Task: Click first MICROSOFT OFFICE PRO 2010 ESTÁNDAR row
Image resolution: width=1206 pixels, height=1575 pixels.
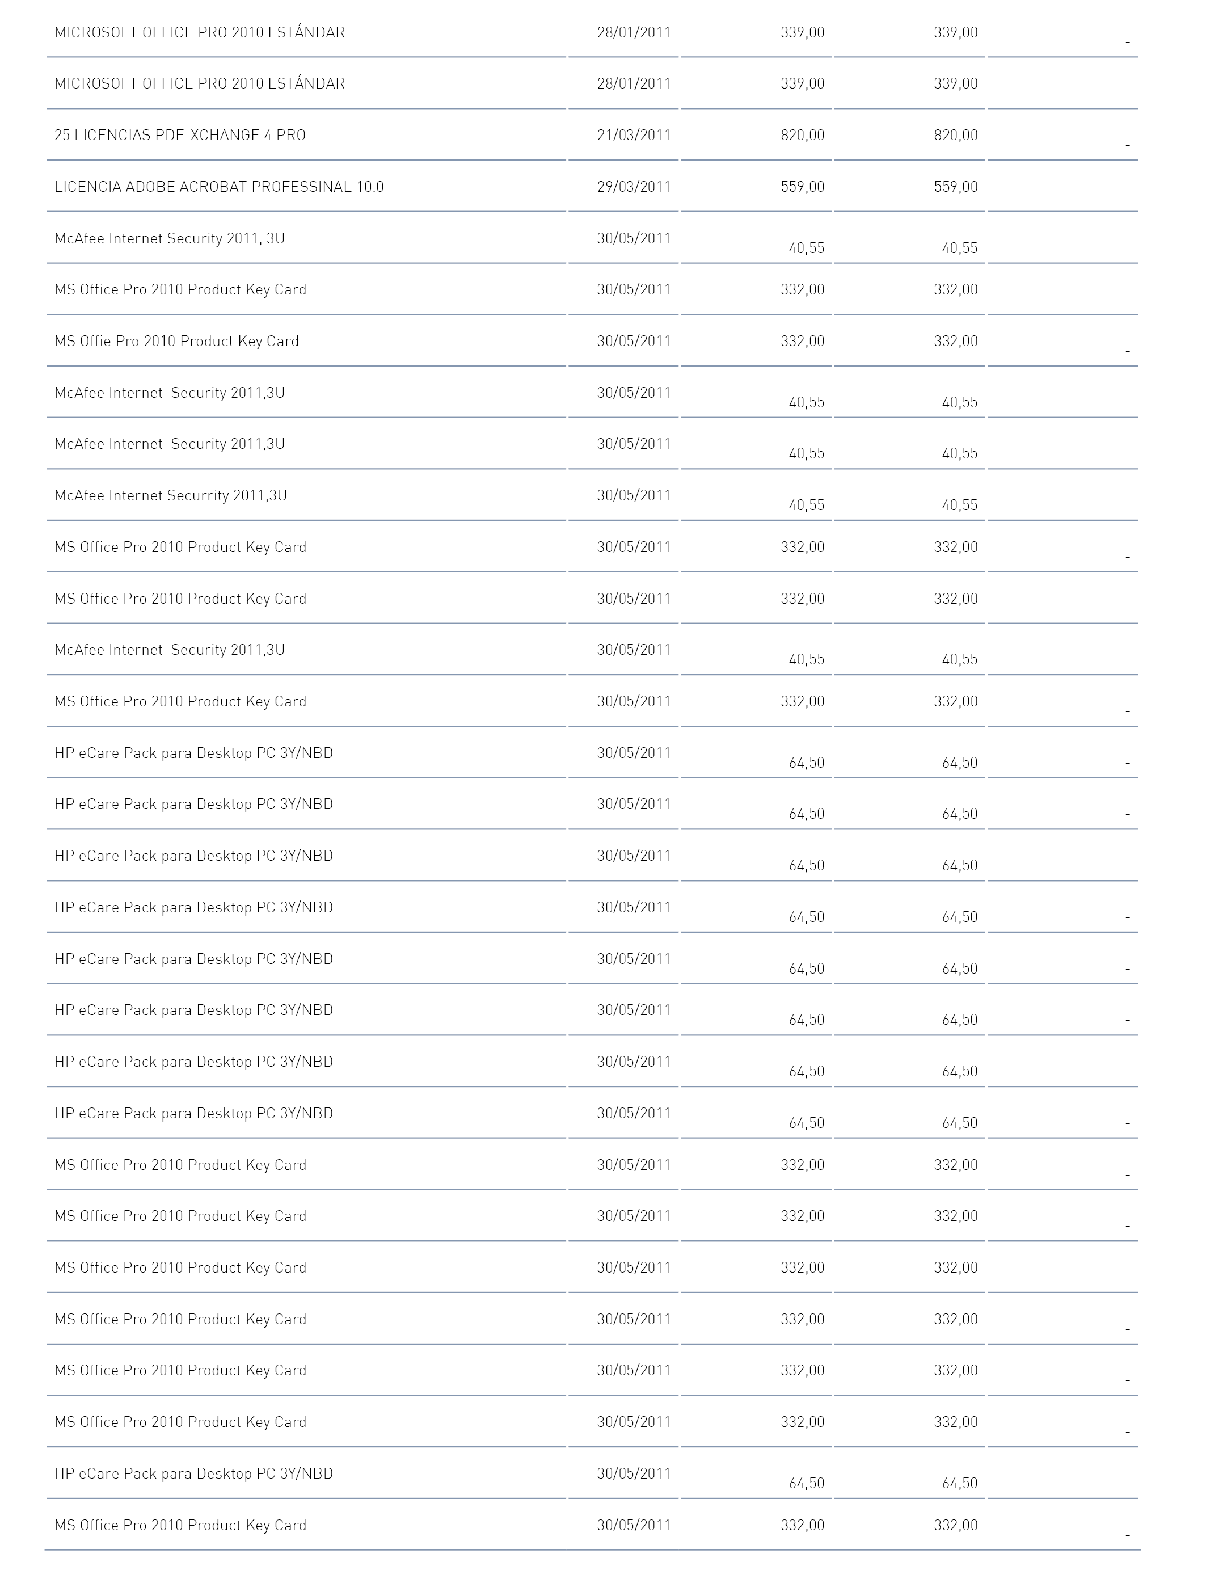Action: tap(592, 32)
